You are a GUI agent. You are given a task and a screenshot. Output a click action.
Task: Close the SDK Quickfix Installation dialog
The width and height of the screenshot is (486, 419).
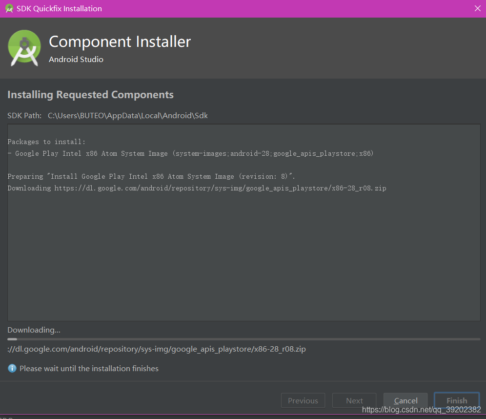[x=477, y=8]
